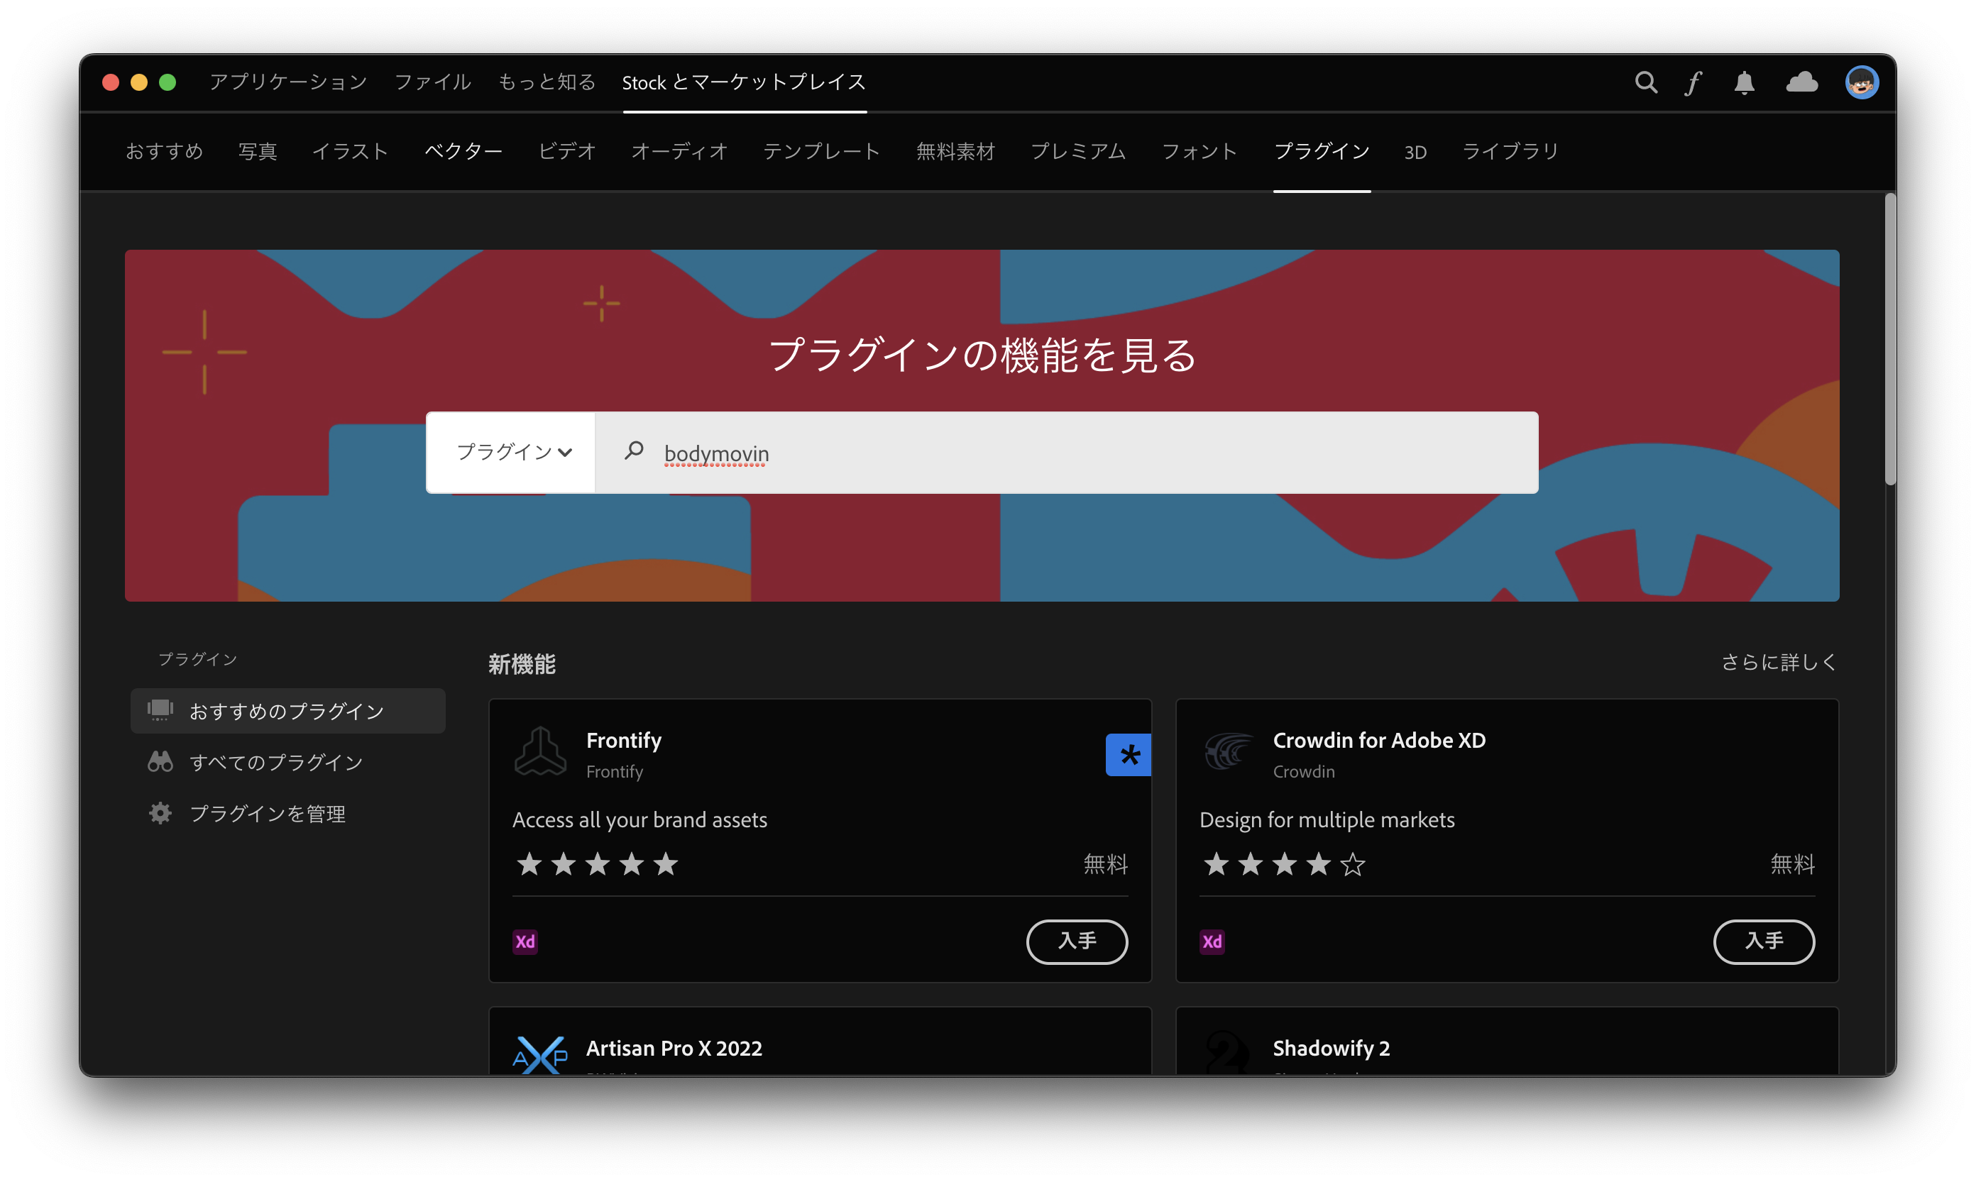The image size is (1976, 1182).
Task: Click the search field containing bodymovin
Action: (x=1066, y=453)
